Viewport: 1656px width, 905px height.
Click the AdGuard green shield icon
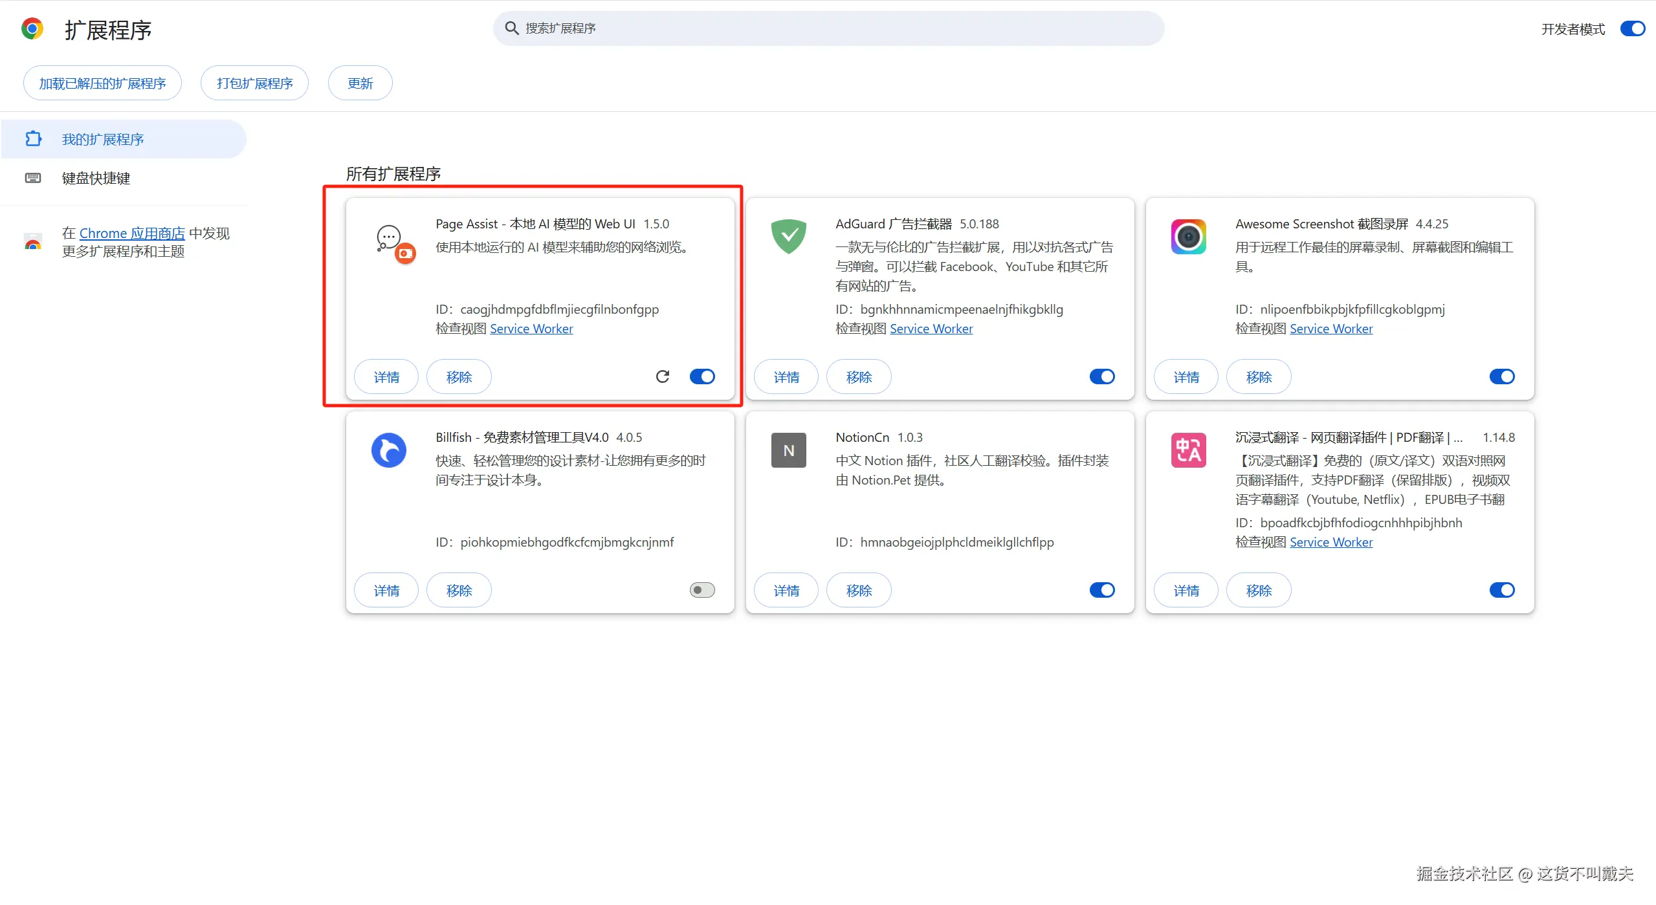click(788, 237)
